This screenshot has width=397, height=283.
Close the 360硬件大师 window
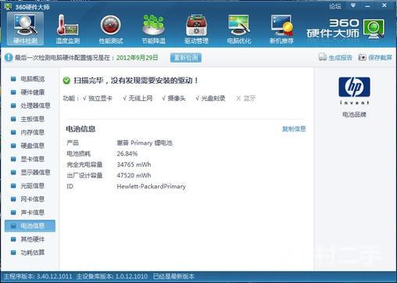tap(384, 5)
